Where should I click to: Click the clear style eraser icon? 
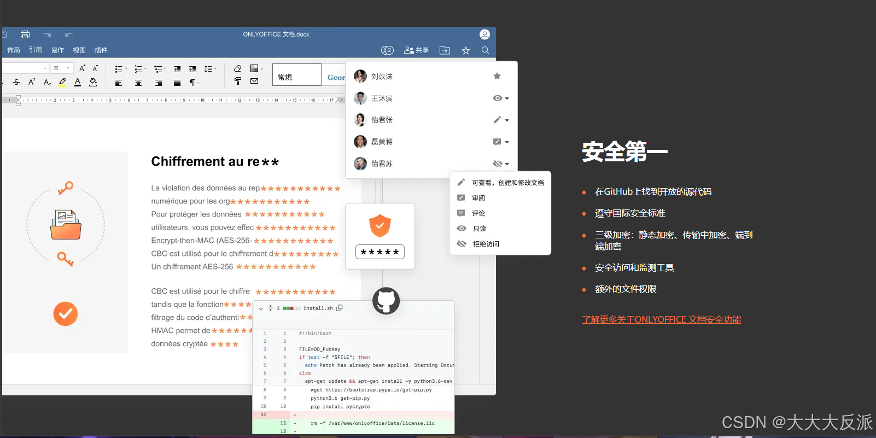237,68
